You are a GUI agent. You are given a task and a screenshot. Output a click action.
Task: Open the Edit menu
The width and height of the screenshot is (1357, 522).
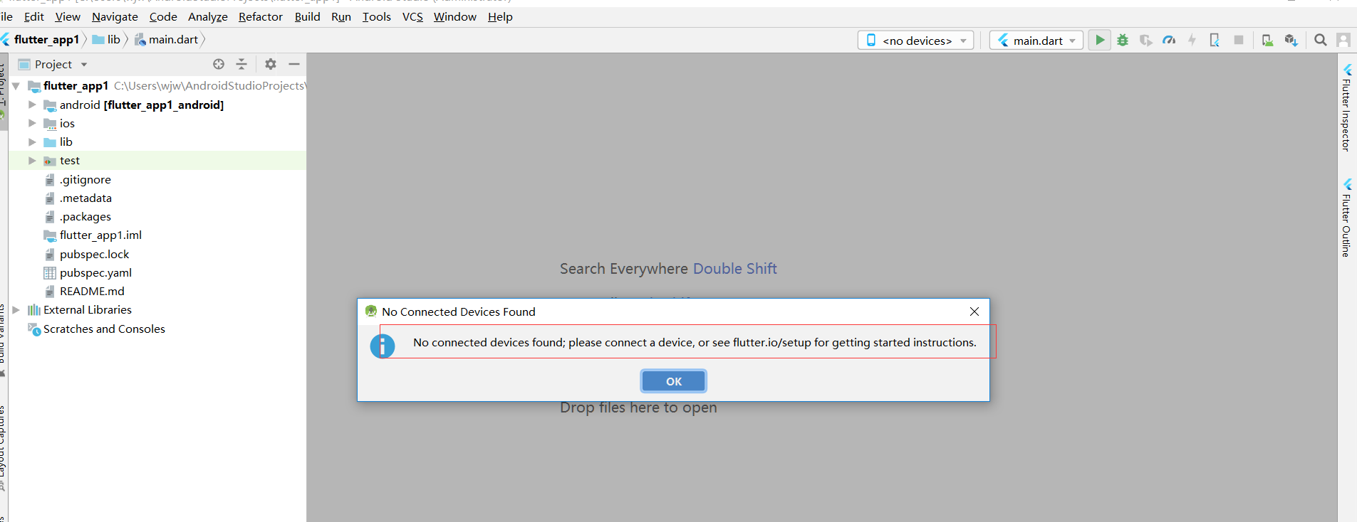[x=34, y=16]
